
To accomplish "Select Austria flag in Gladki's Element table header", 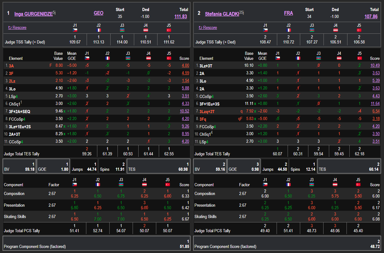I will click(339, 58).
